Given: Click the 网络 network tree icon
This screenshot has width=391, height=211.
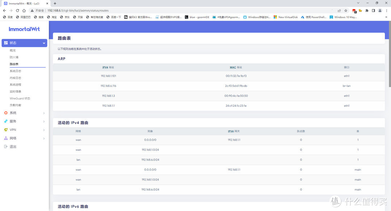Looking at the screenshot, I should click(x=6, y=138).
